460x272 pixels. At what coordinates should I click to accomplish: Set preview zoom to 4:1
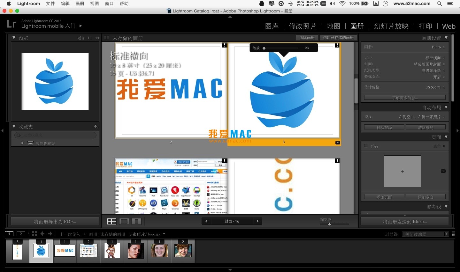(97, 38)
